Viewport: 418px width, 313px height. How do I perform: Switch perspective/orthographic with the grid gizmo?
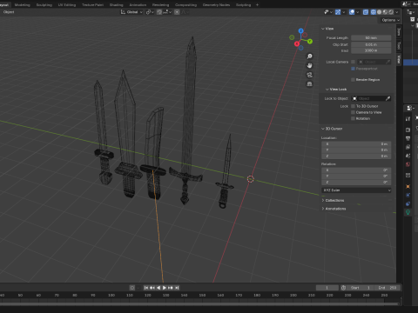[309, 84]
